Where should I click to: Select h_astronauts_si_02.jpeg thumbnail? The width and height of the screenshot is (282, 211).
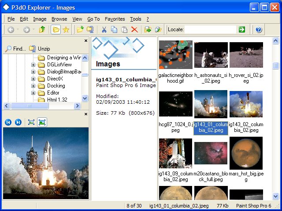pos(211,55)
